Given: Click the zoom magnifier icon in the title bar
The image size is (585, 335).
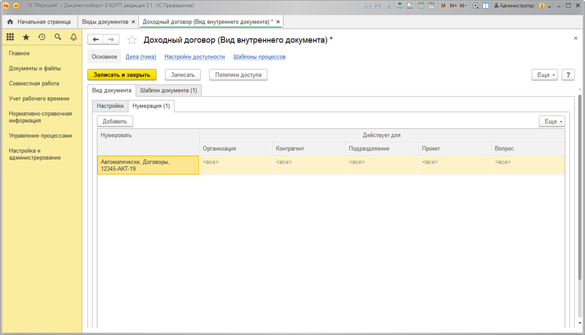Looking at the screenshot, I should click(476, 6).
